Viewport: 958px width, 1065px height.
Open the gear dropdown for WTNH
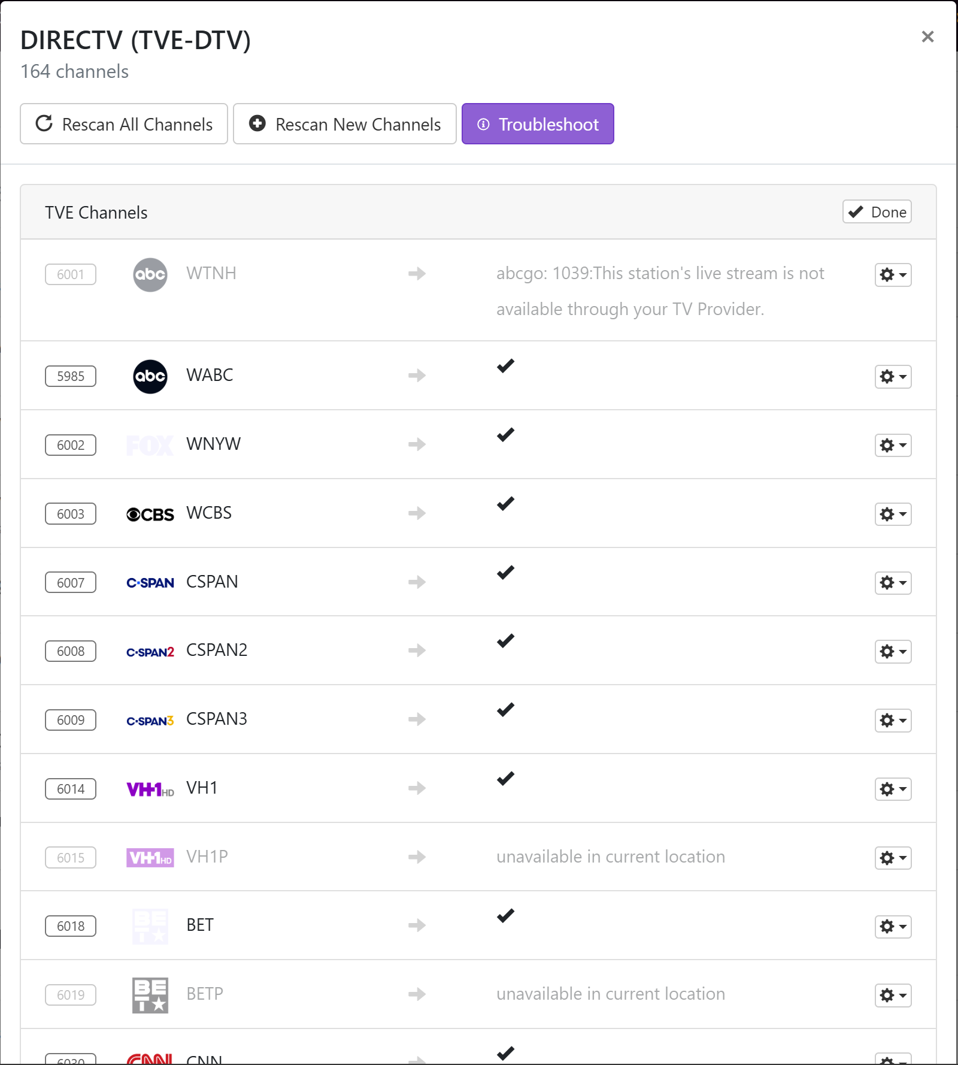tap(893, 275)
